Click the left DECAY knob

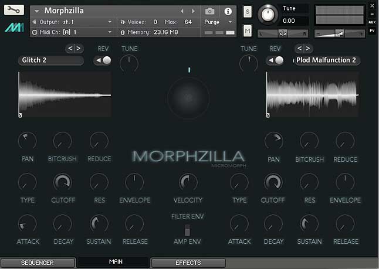click(x=63, y=224)
